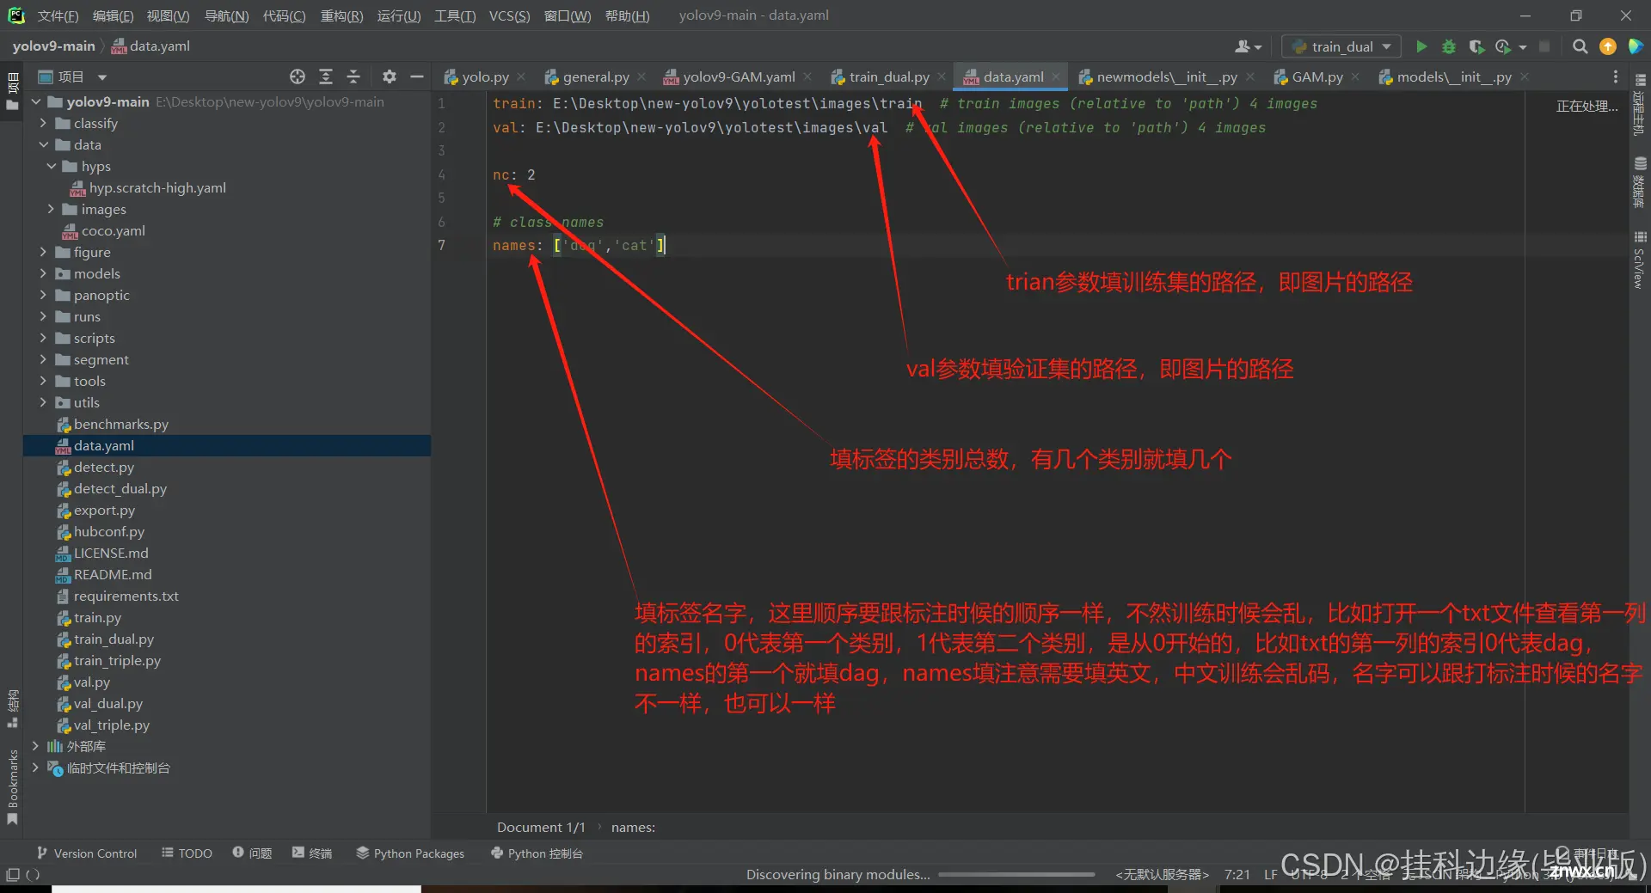Viewport: 1651px width, 893px height.
Task: Open the Python 控制台 console
Action: (537, 853)
